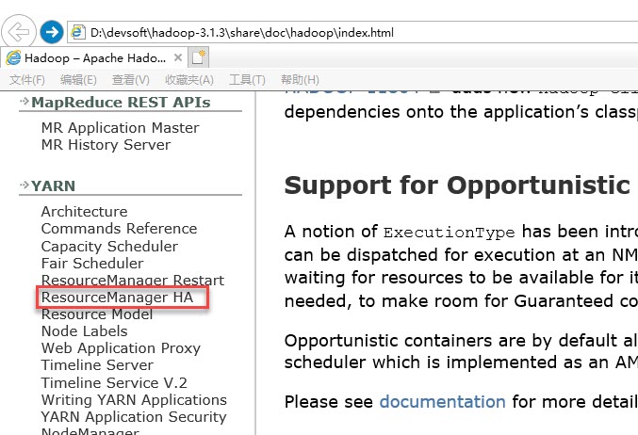Open the YARN Application Security link
The width and height of the screenshot is (638, 435).
(134, 417)
